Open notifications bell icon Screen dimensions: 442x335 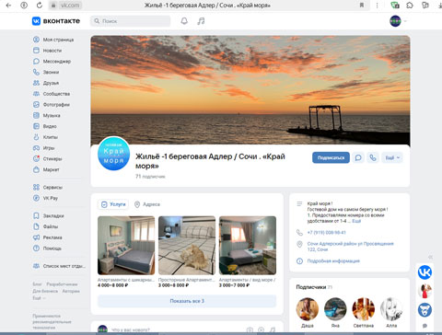click(184, 21)
